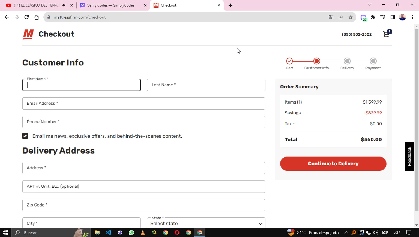Click the browser address bar URL
The image size is (419, 237).
pyautogui.click(x=80, y=17)
